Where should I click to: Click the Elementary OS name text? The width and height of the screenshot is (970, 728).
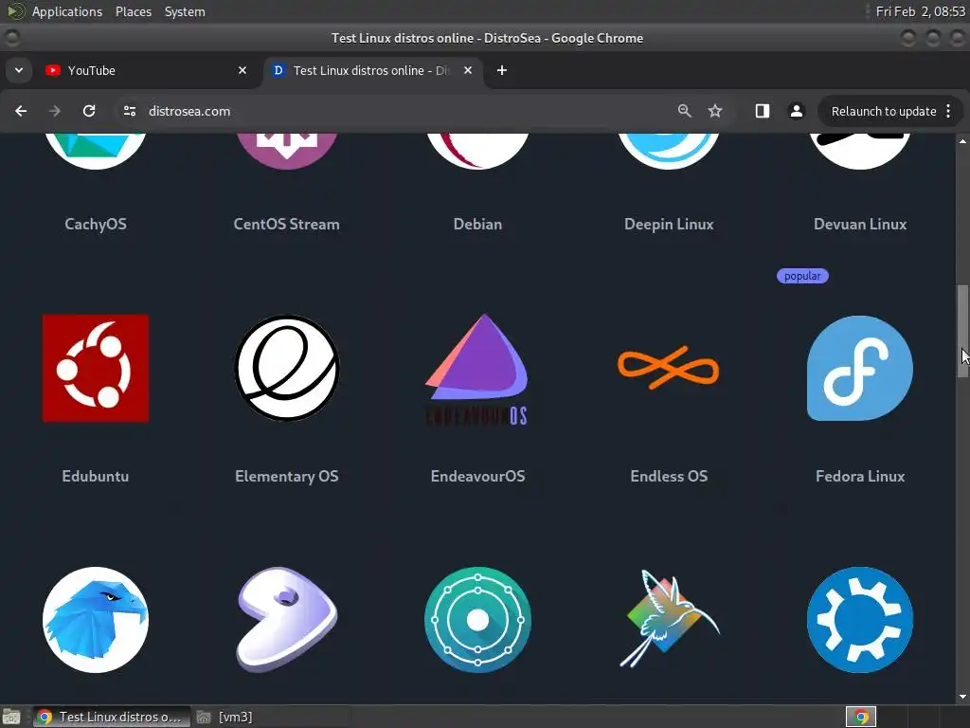pyautogui.click(x=286, y=476)
